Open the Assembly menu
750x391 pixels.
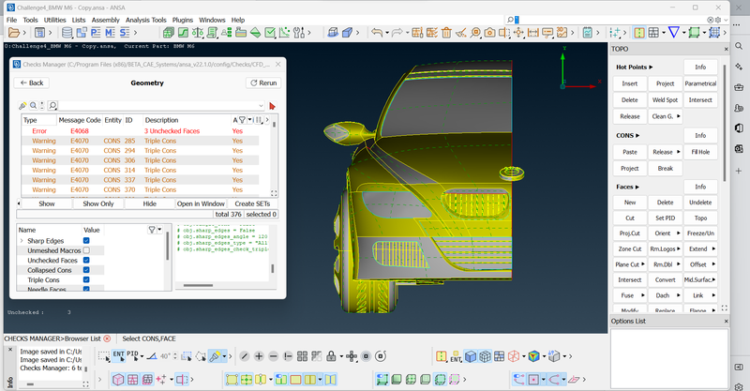105,20
